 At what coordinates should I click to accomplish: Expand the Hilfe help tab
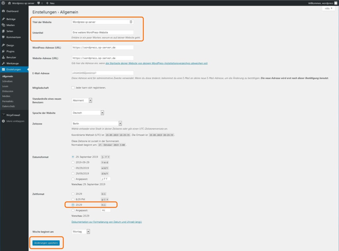(x=328, y=8)
